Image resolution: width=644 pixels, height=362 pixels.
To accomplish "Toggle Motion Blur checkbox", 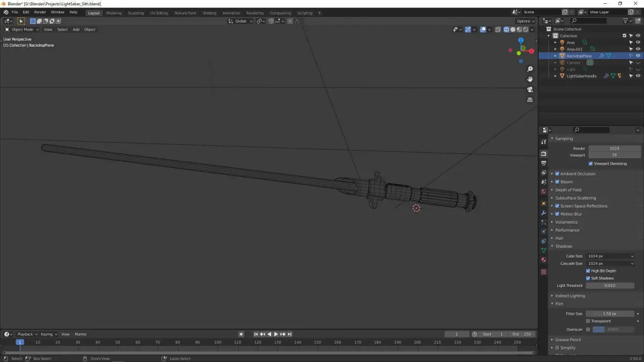I will coord(557,214).
